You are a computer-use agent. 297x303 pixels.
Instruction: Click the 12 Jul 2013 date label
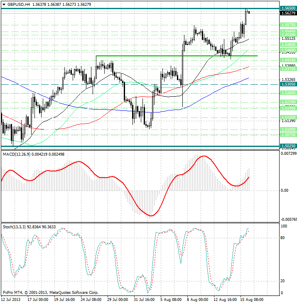[x=11, y=300]
